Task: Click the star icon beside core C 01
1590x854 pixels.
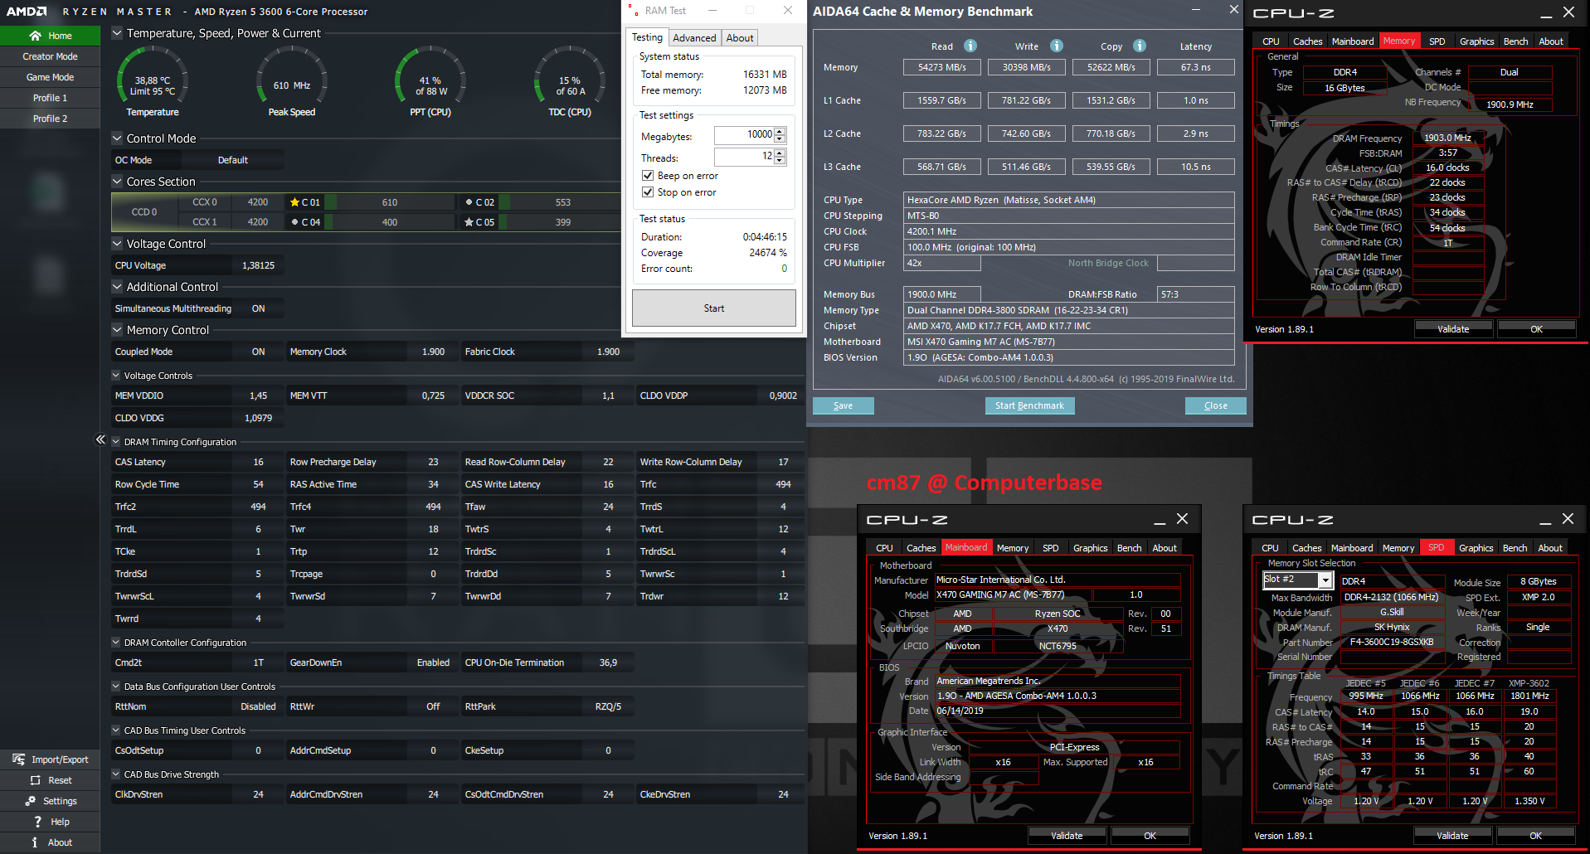Action: click(x=294, y=202)
